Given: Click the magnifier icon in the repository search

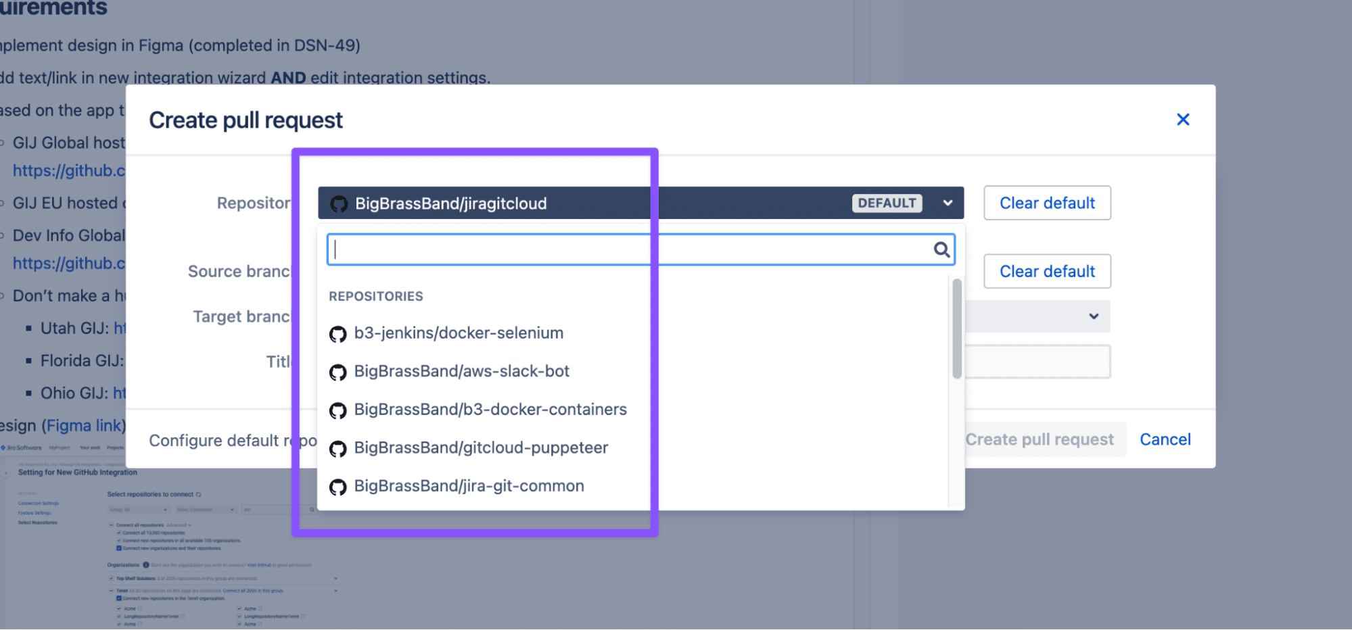Looking at the screenshot, I should (x=941, y=249).
